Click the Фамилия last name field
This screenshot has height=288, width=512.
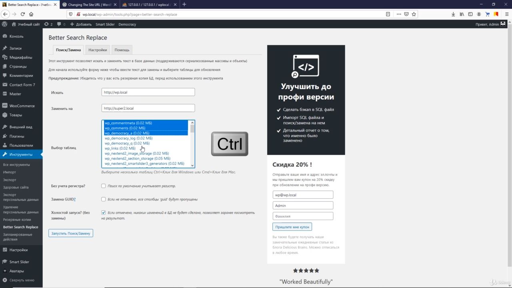(x=303, y=216)
